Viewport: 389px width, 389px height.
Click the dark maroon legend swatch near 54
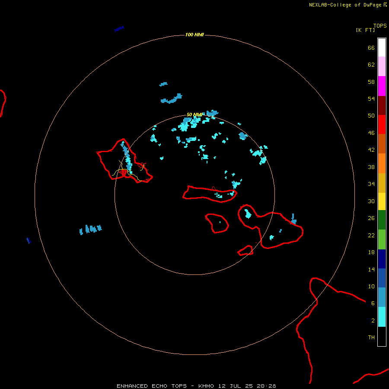382,105
